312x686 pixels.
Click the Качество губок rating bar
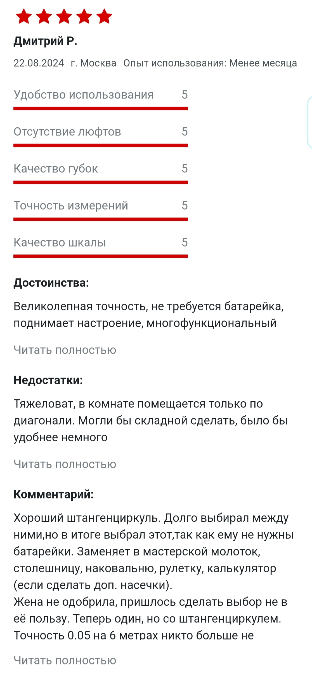101,182
